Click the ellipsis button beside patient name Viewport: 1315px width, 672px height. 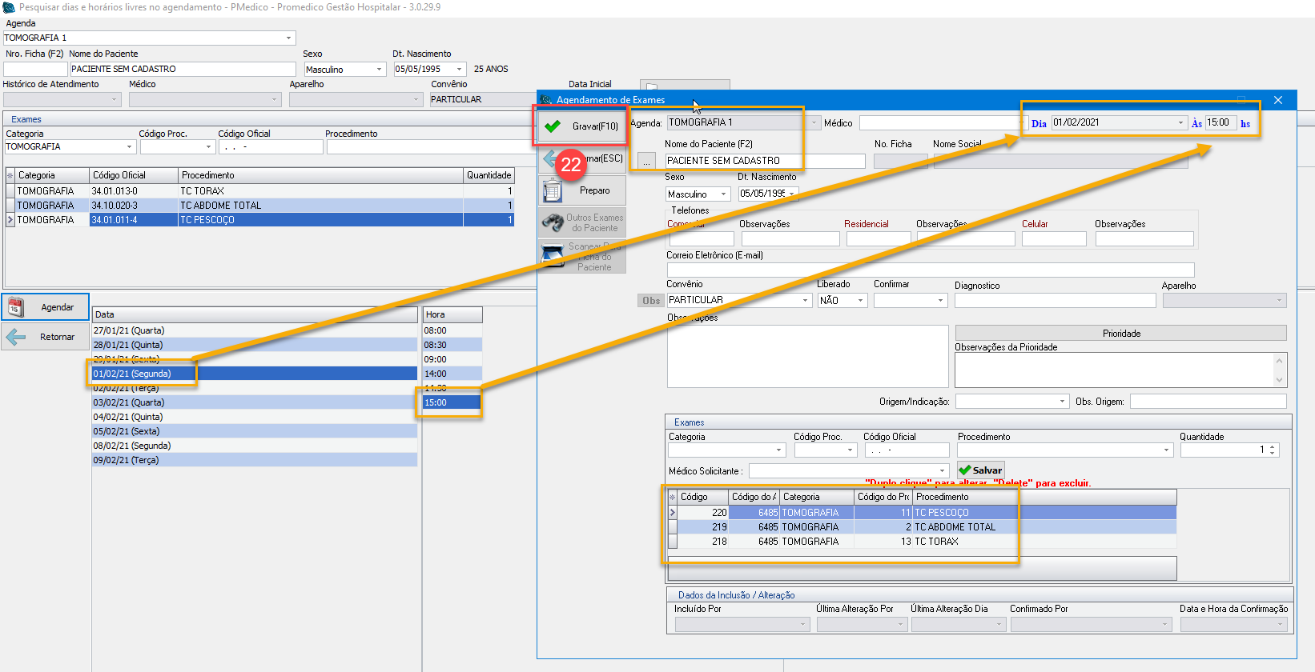pos(646,162)
